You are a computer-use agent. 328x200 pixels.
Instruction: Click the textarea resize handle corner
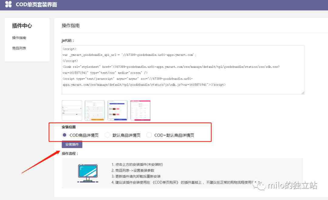pyautogui.click(x=303, y=93)
